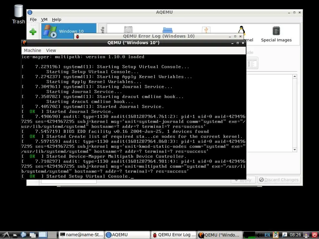Click the red power logout icon
Image resolution: width=319 pixels, height=239 pixels.
[x=315, y=235]
